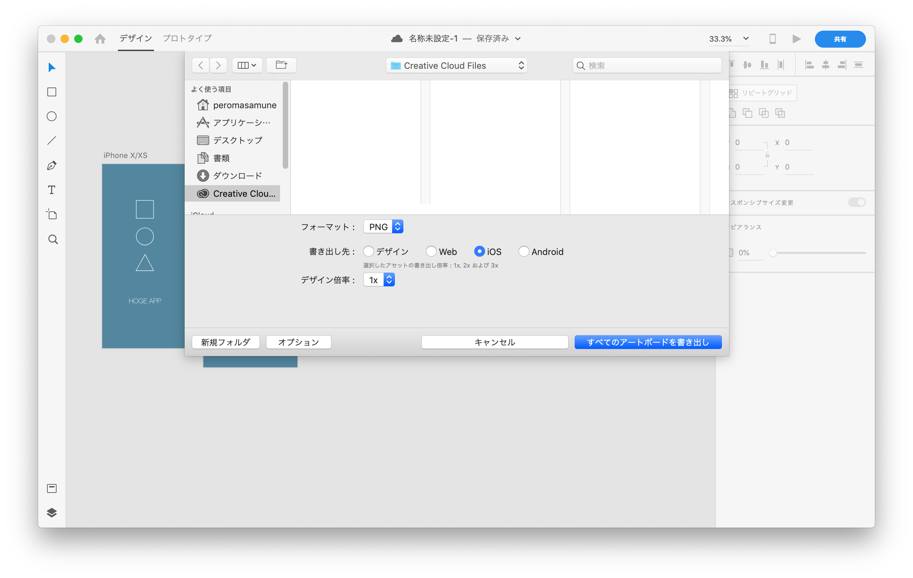Click the sidebar scrollbar in file dialog

pos(285,125)
